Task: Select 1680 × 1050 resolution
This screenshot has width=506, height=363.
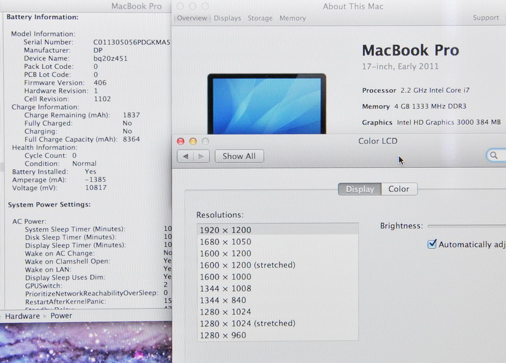Action: tap(278, 242)
